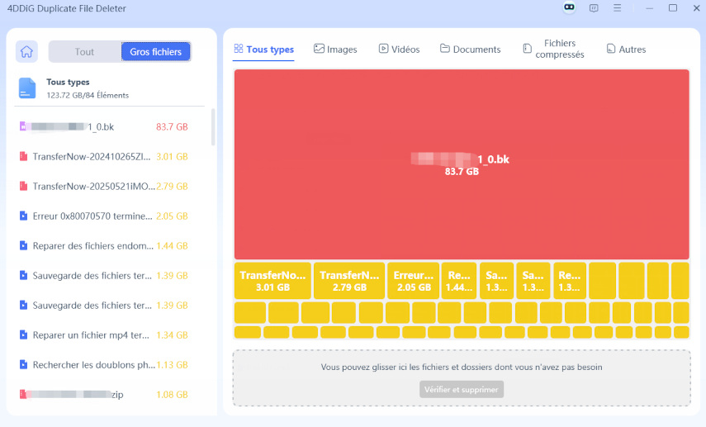Select the 83.7 GB .bk file row
This screenshot has width=706, height=427.
click(x=110, y=127)
